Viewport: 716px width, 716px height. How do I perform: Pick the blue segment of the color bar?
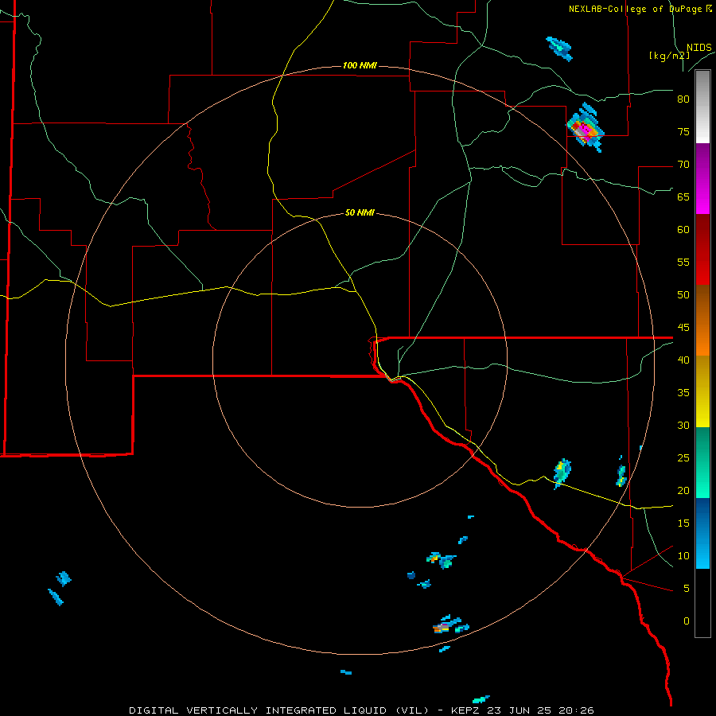[702, 533]
